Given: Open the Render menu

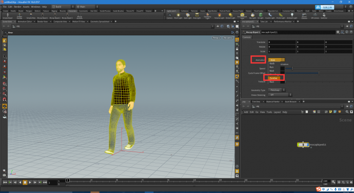Looking at the screenshot, I should point(17,7).
